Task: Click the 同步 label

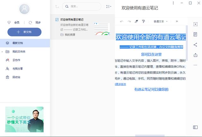Action: [38, 22]
